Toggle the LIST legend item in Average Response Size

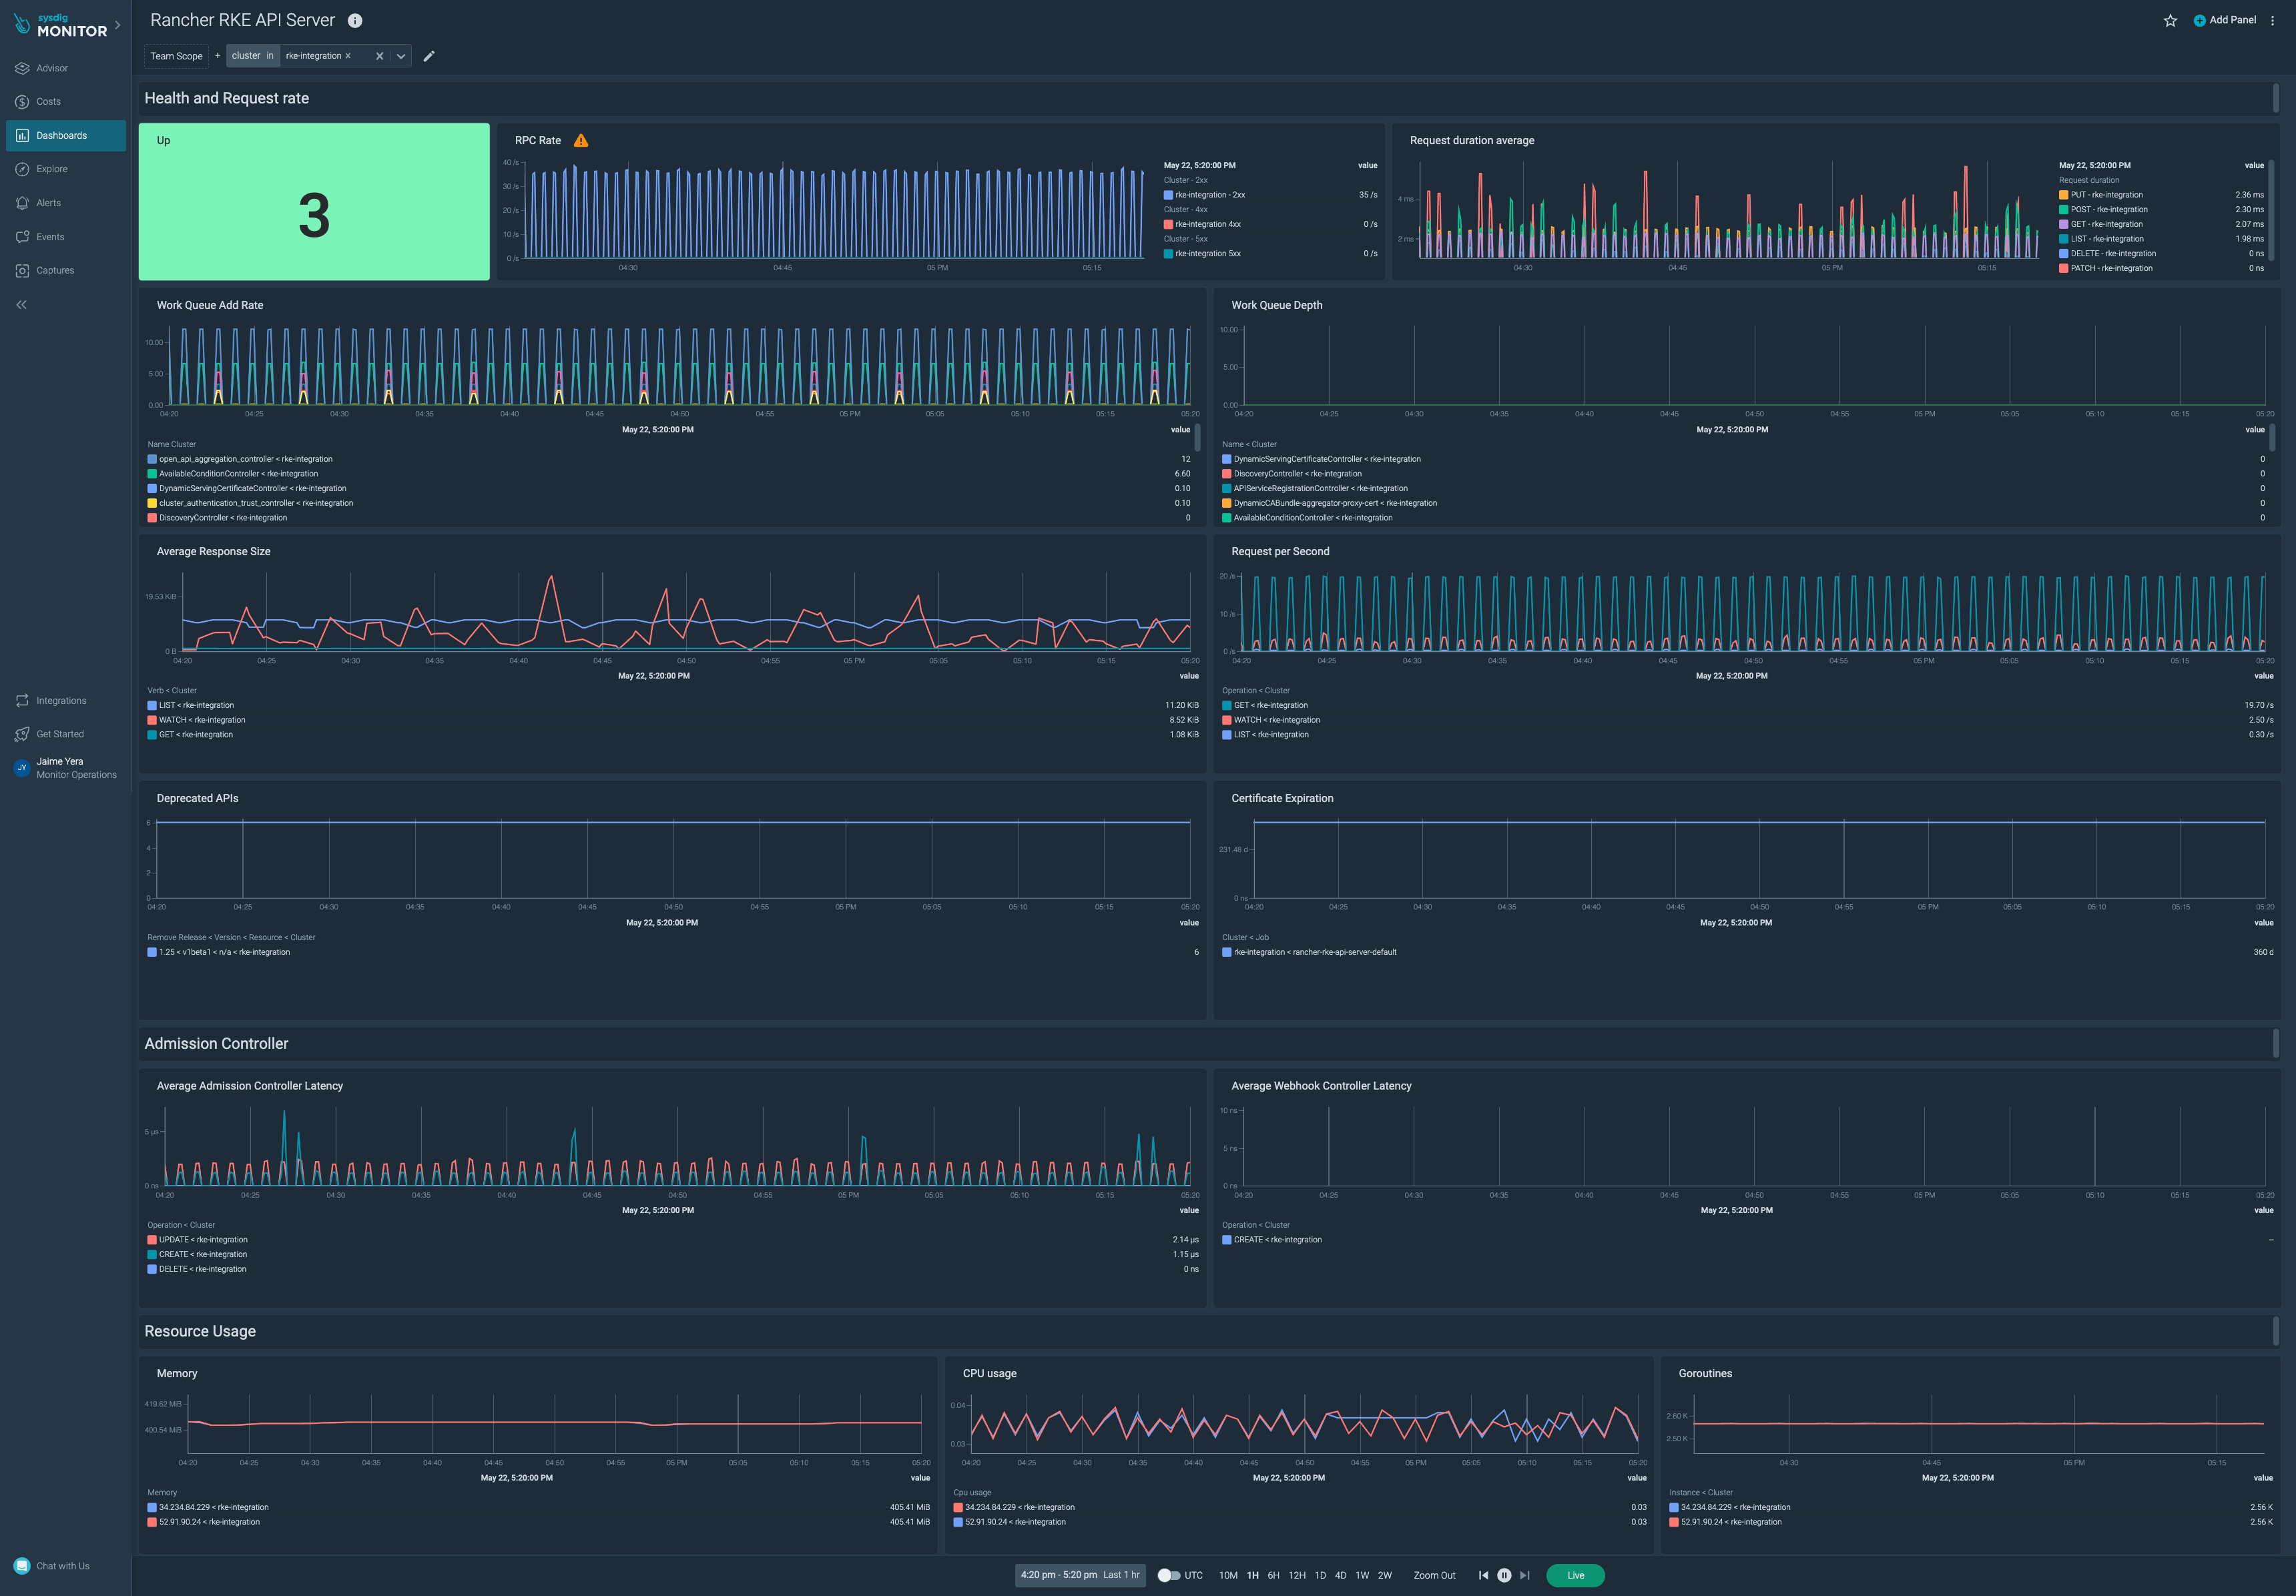[x=195, y=705]
